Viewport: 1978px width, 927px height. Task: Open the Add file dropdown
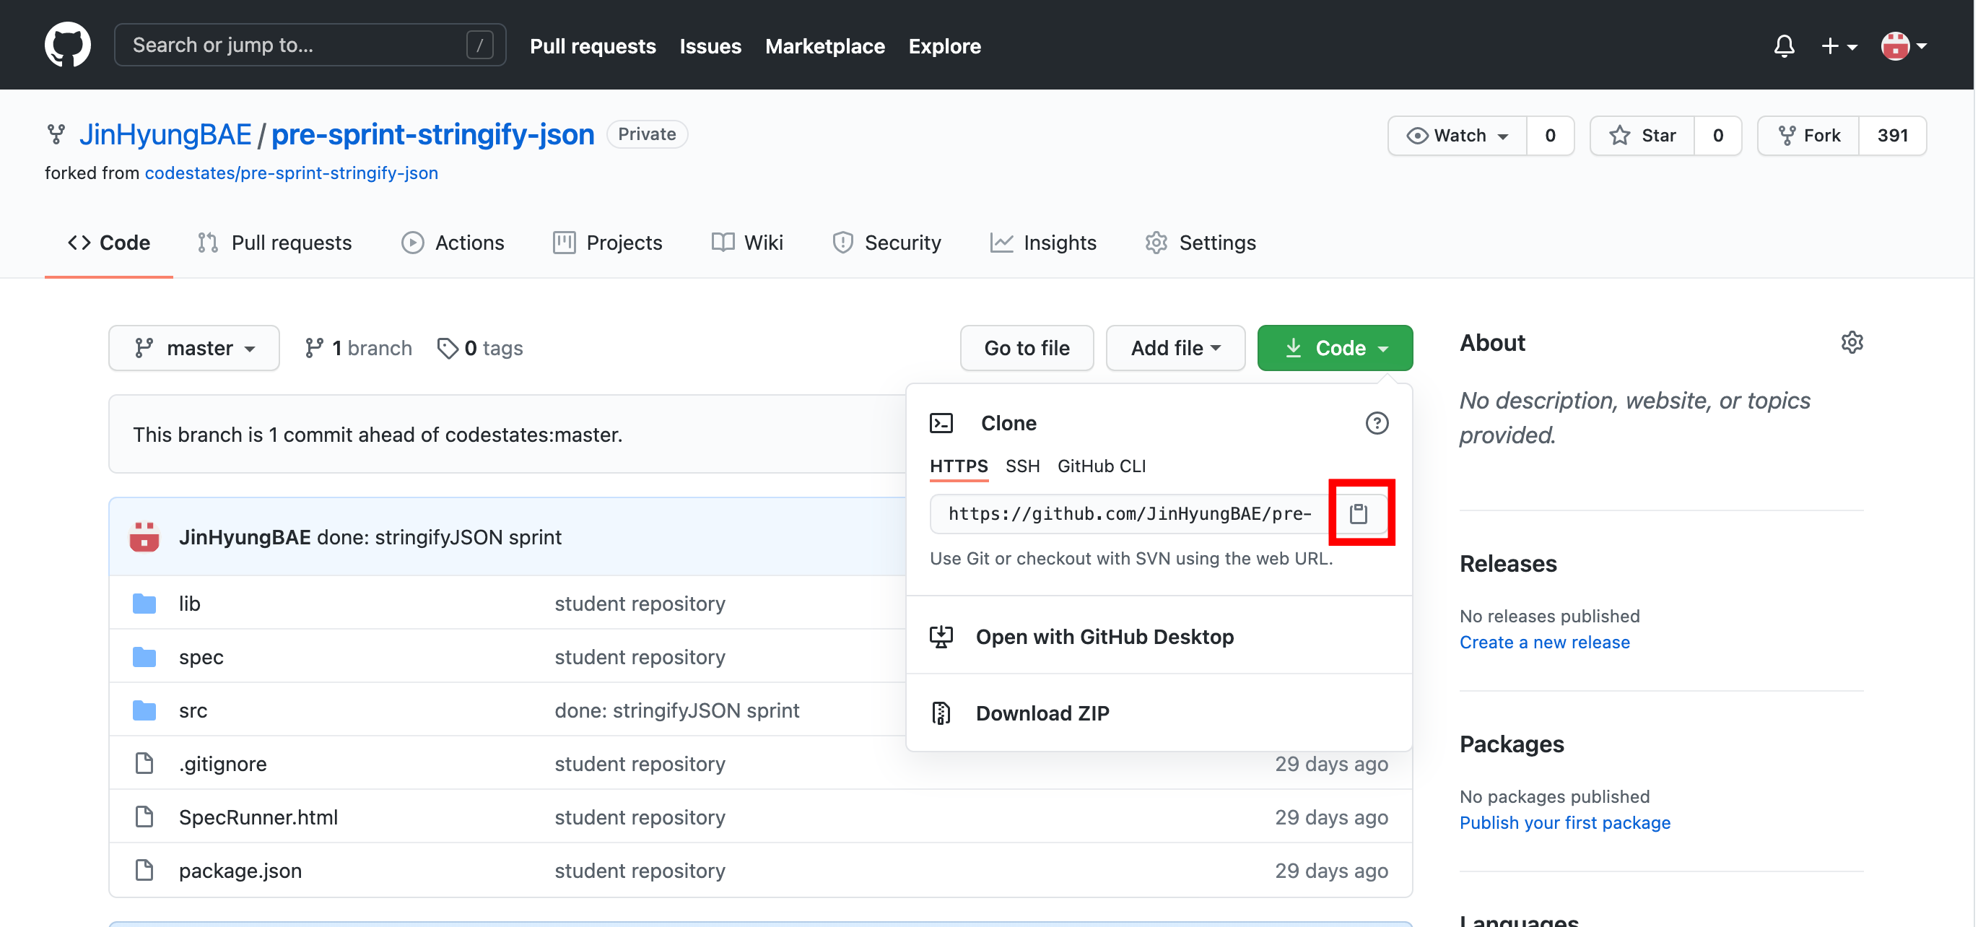(1175, 348)
